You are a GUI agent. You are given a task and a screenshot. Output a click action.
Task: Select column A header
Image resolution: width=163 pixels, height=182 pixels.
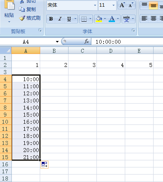click(26, 51)
